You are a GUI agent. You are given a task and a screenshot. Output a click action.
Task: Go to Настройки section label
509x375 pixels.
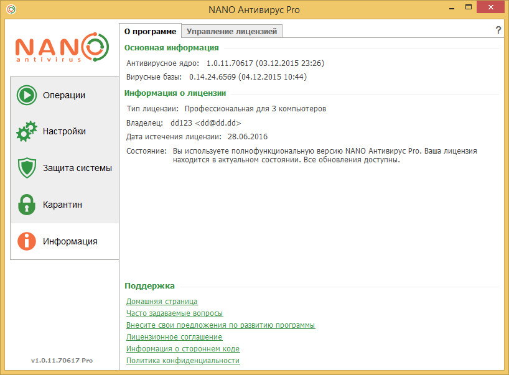(64, 131)
